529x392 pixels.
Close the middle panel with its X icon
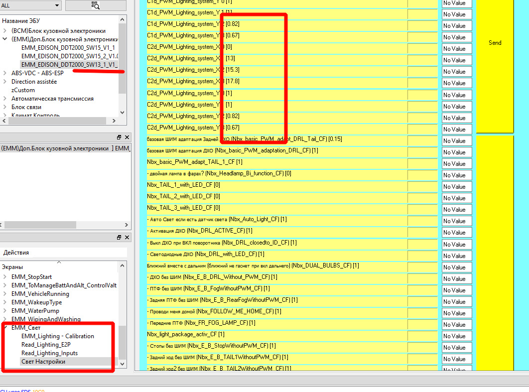point(127,137)
